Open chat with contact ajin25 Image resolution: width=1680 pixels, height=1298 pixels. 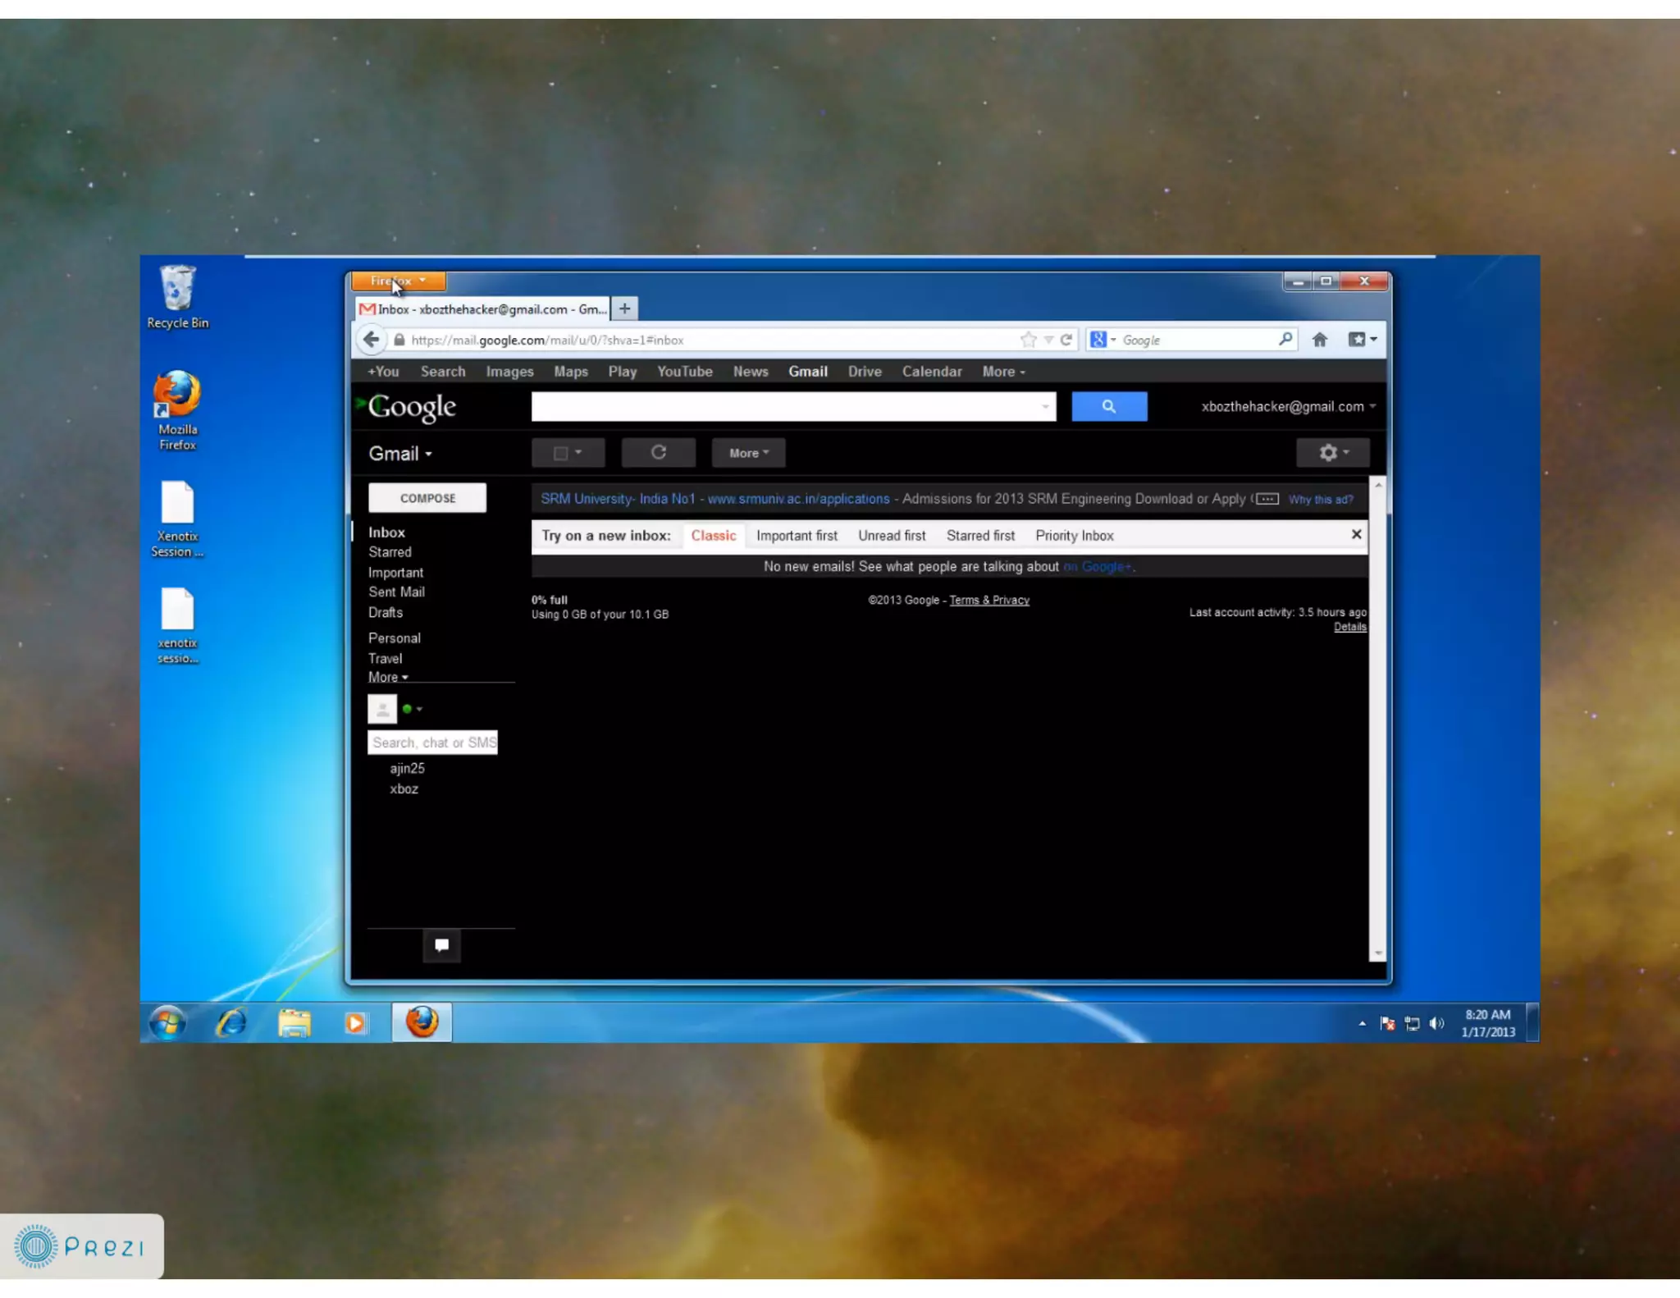tap(407, 768)
